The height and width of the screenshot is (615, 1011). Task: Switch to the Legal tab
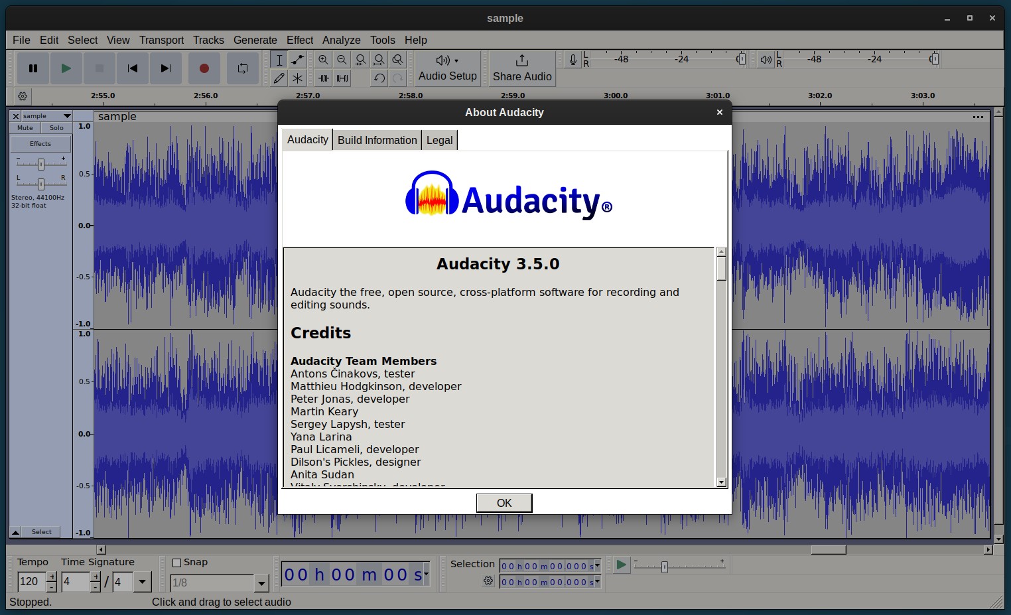tap(439, 140)
